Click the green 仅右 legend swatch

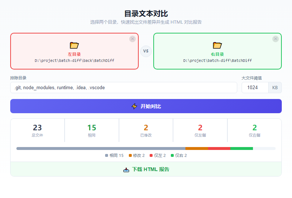(172, 155)
